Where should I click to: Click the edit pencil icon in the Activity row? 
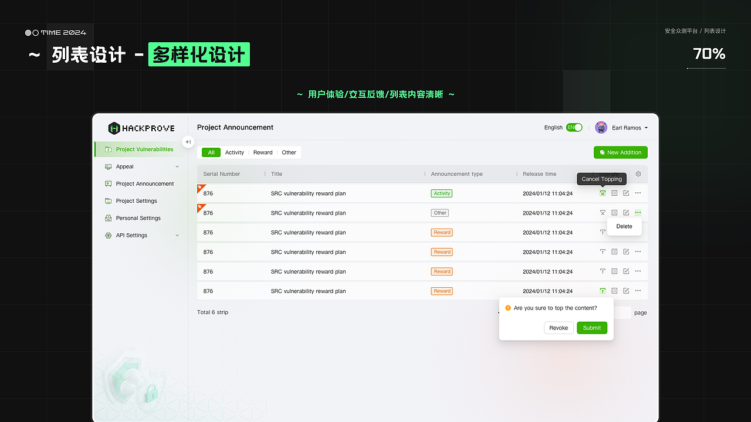[x=626, y=193]
